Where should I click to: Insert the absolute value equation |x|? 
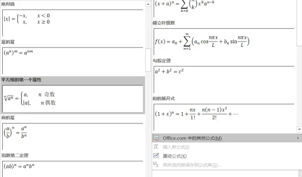[73, 23]
